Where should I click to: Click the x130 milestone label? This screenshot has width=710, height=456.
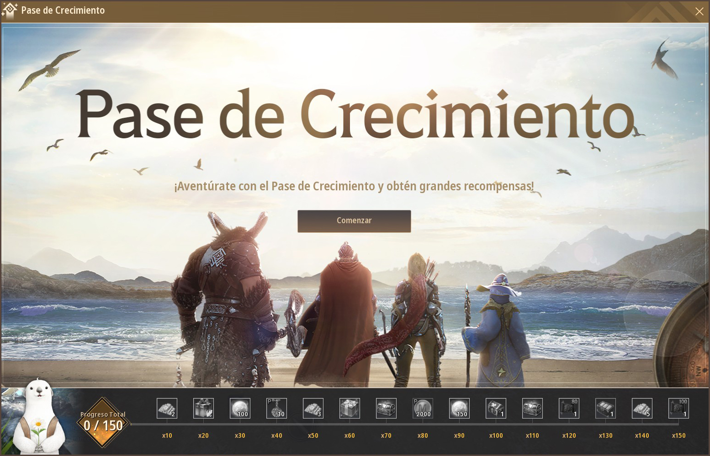pos(605,435)
